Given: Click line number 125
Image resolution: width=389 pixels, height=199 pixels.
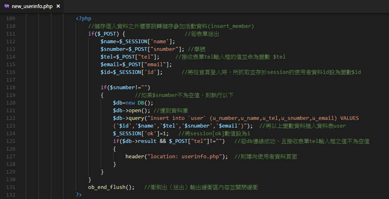Looking at the screenshot, I should point(11,141).
